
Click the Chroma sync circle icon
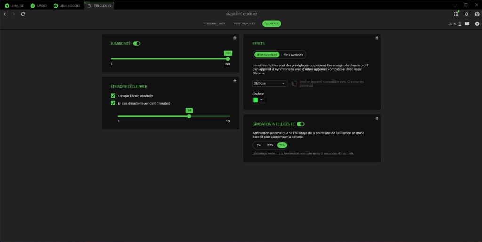pos(295,83)
